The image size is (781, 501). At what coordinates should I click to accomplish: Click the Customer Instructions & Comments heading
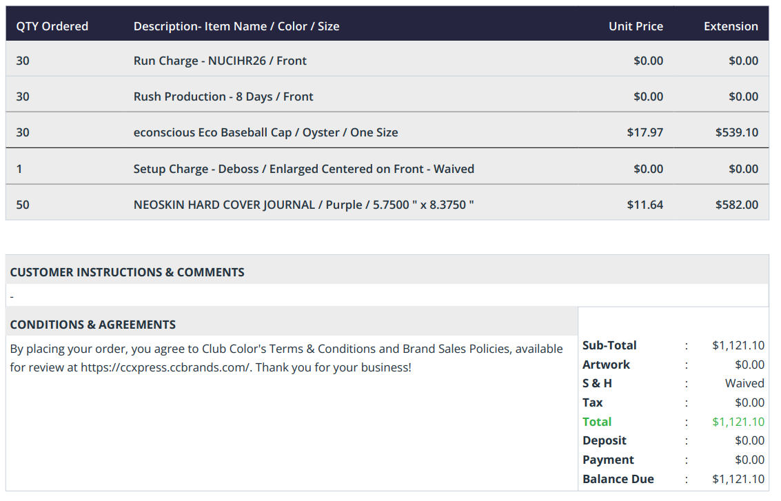[127, 272]
